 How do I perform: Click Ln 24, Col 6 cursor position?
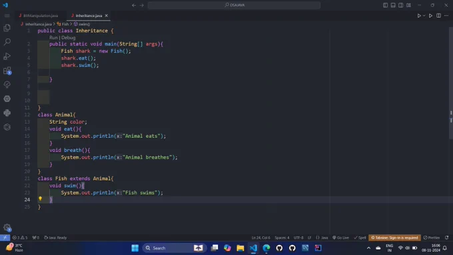tap(261, 238)
